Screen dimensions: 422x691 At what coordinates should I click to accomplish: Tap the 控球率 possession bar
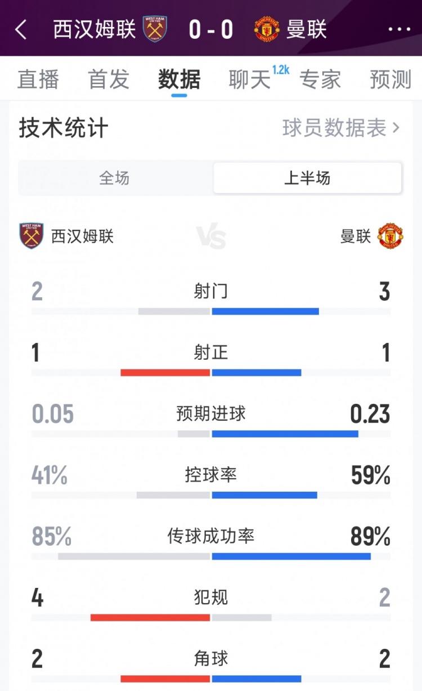[x=211, y=495]
